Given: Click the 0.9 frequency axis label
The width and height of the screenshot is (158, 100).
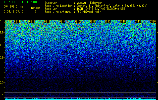Looking at the screenshot, I should coord(2,57).
